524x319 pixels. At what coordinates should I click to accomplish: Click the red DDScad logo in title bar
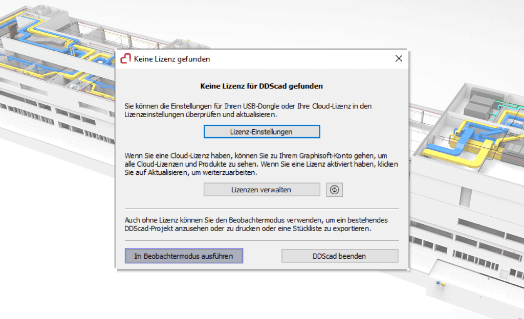click(x=125, y=59)
